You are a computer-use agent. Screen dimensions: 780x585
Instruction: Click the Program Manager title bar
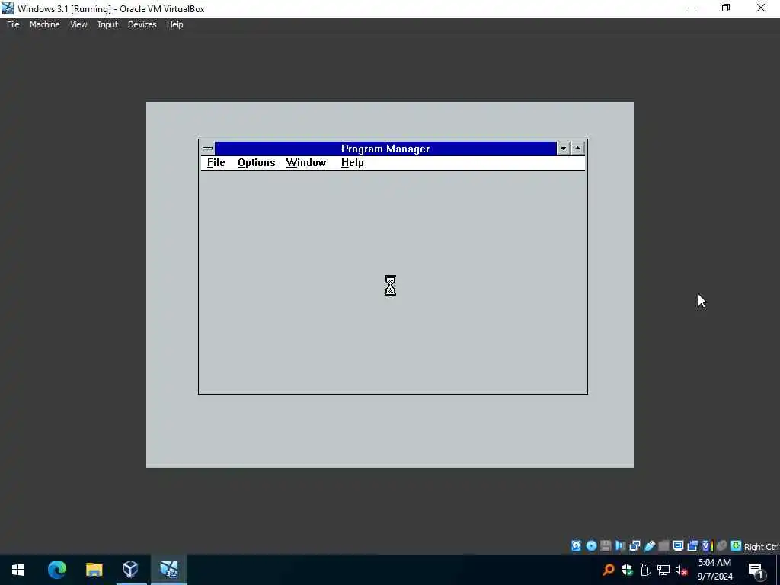coord(385,149)
